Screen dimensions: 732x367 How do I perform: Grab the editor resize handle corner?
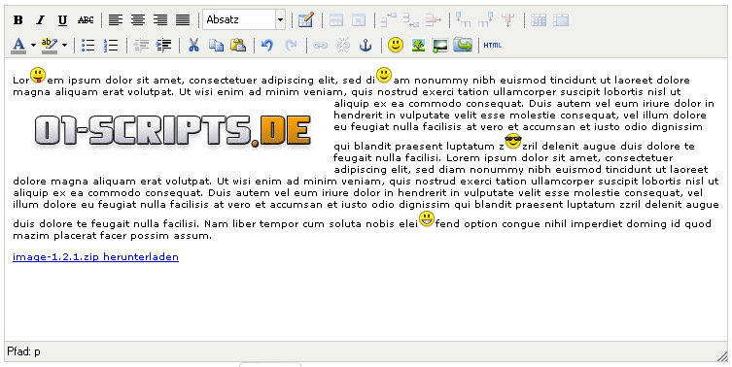[x=722, y=356]
